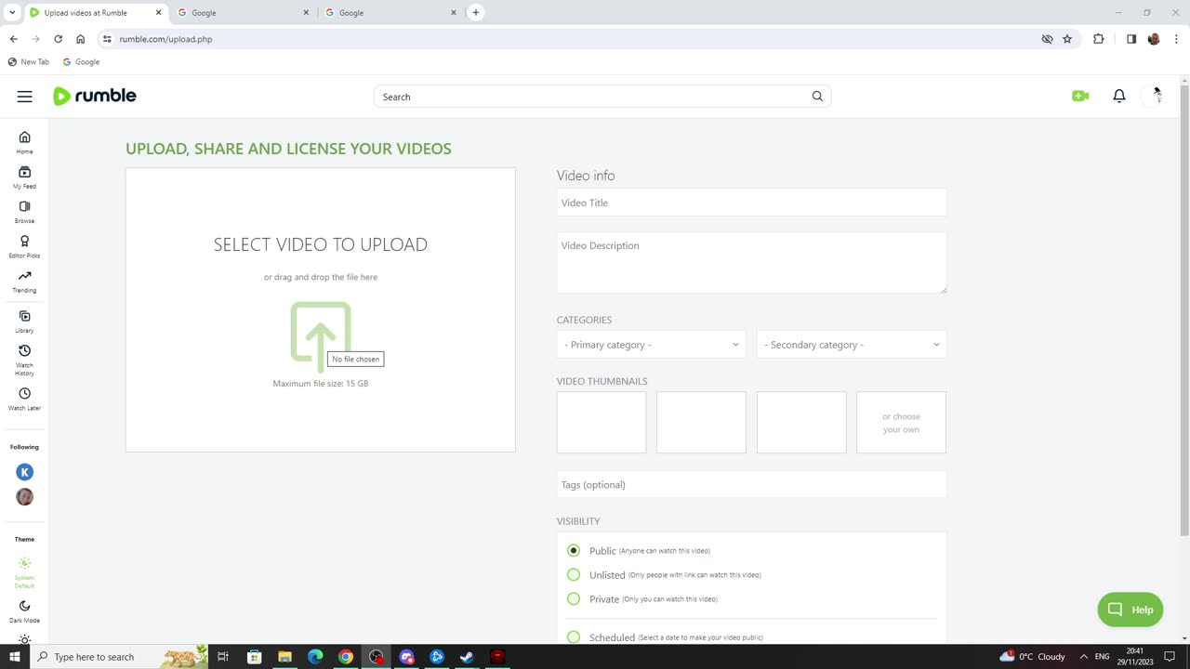Image resolution: width=1190 pixels, height=669 pixels.
Task: Click the Video Title field
Action: pyautogui.click(x=751, y=203)
